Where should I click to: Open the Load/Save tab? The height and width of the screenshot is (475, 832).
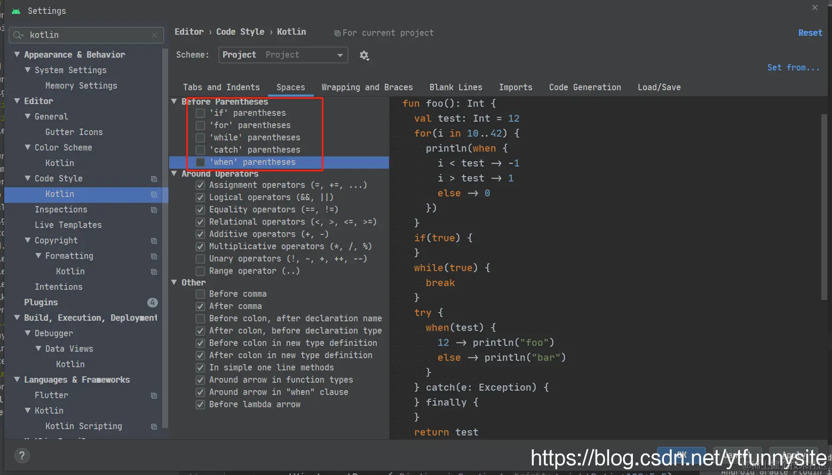[659, 88]
